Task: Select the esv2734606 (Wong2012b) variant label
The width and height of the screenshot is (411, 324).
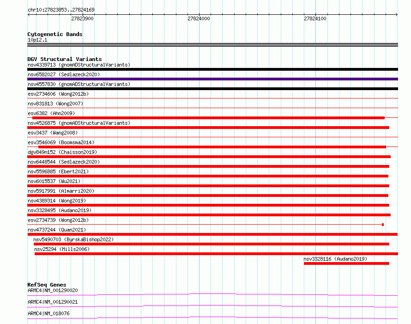Action: 58,94
